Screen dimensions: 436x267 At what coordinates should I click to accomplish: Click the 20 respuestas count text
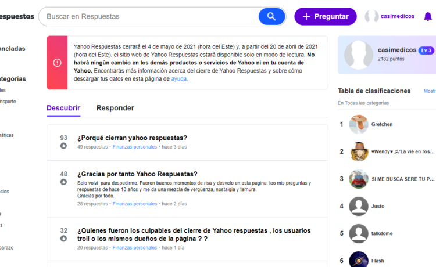point(92,248)
